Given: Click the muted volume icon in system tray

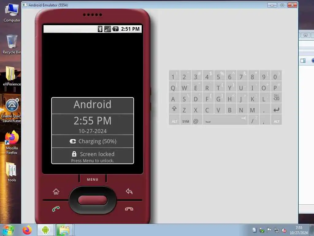Looking at the screenshot, I should coord(284,230).
